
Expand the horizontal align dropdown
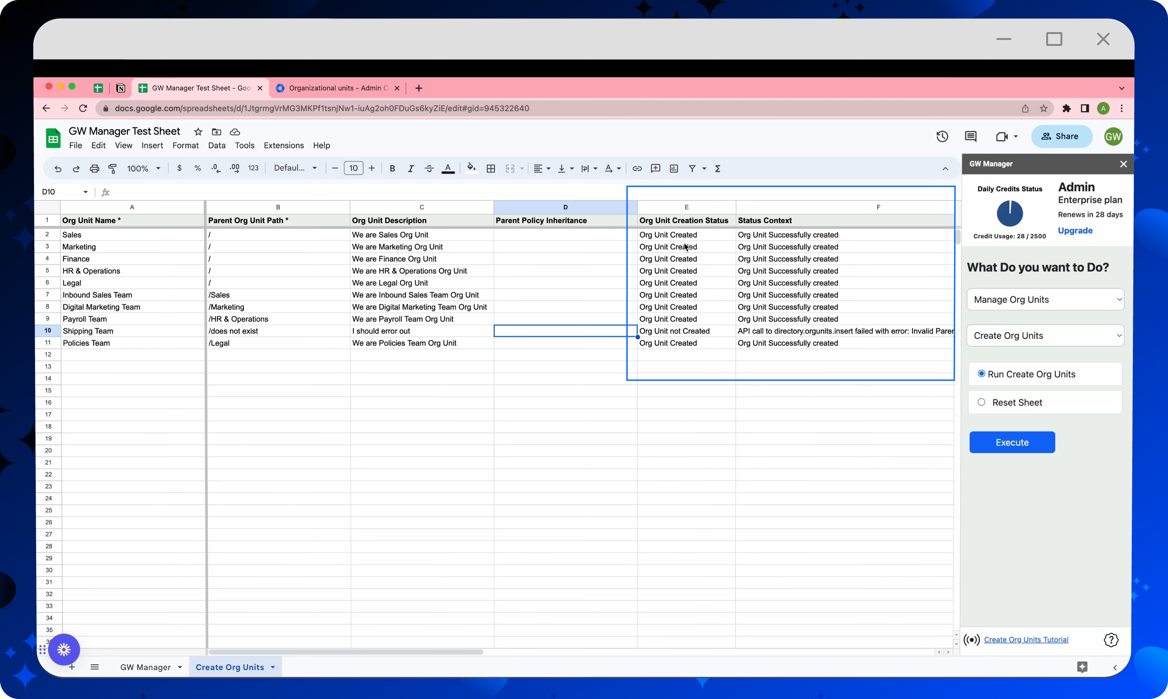point(548,169)
